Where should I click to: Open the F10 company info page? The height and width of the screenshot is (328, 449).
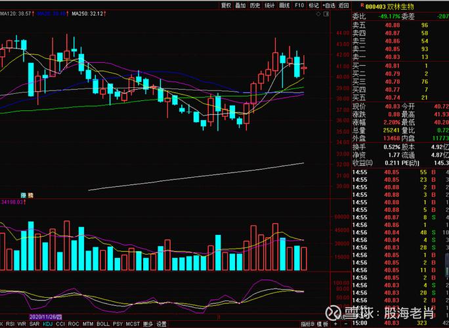(x=299, y=5)
